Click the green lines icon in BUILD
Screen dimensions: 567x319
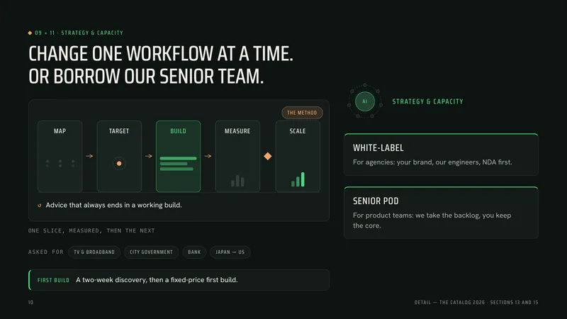click(179, 164)
